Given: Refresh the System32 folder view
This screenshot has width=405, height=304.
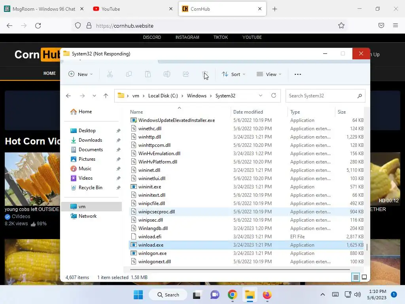Looking at the screenshot, I should click(x=274, y=95).
